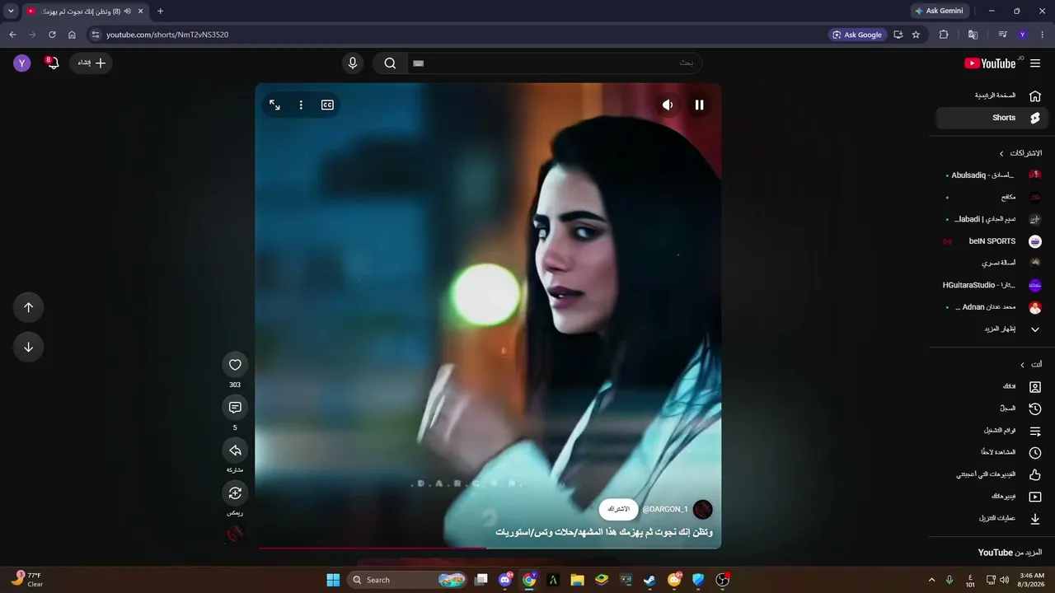Screen dimensions: 1055x593
Task: Bookmark this page with the star
Action: (916, 35)
